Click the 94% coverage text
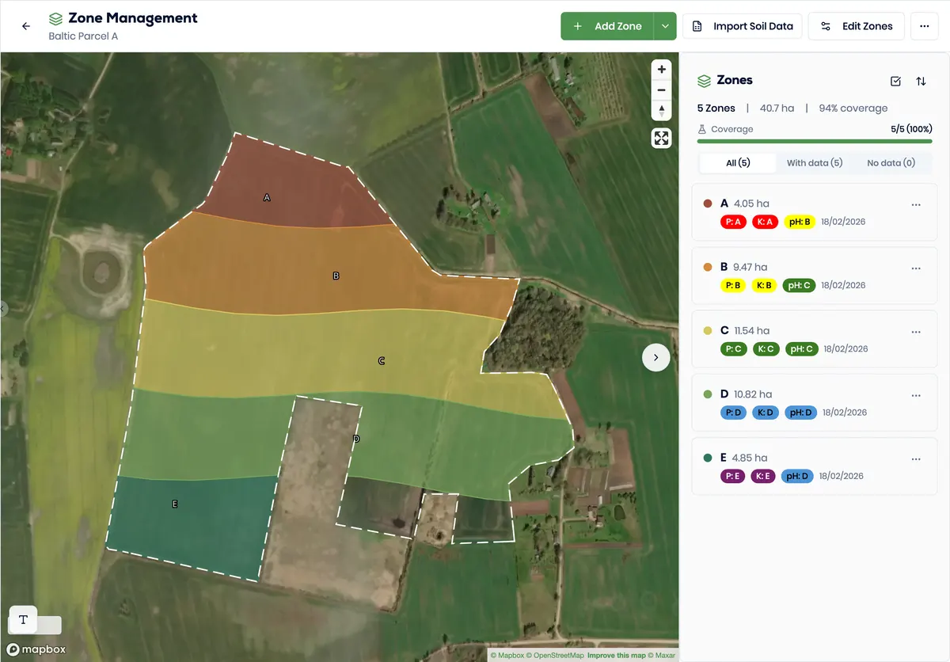 (853, 108)
